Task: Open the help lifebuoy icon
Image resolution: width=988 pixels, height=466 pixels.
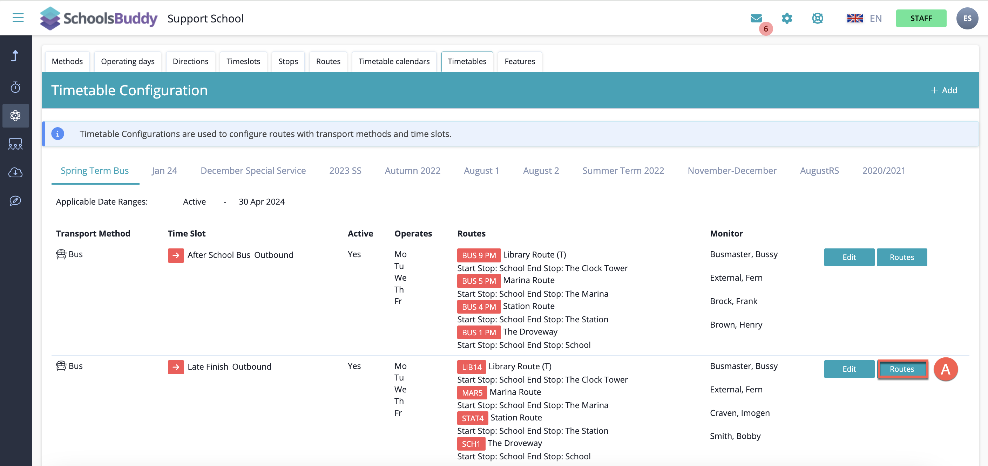Action: pyautogui.click(x=817, y=18)
